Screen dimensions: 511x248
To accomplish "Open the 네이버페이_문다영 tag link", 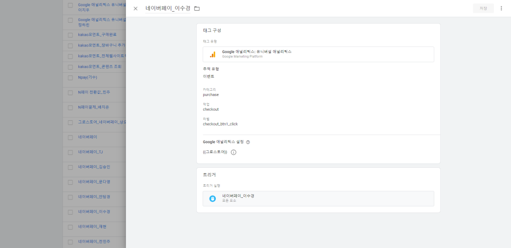I will click(x=94, y=182).
